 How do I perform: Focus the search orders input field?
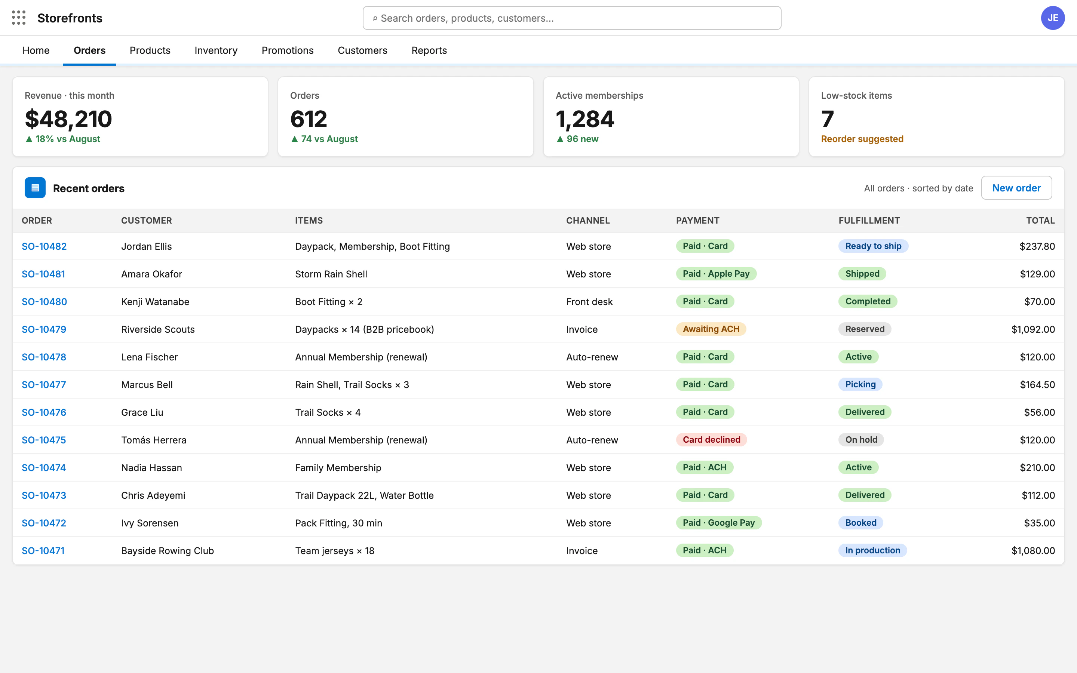(x=572, y=18)
